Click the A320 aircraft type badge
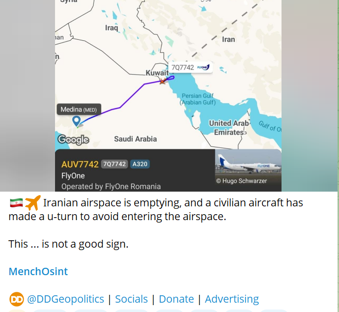The image size is (339, 312). coord(140,164)
